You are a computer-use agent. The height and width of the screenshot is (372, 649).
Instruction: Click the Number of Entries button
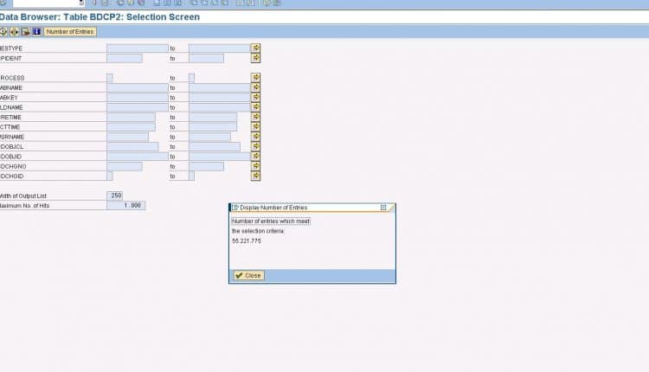(70, 32)
